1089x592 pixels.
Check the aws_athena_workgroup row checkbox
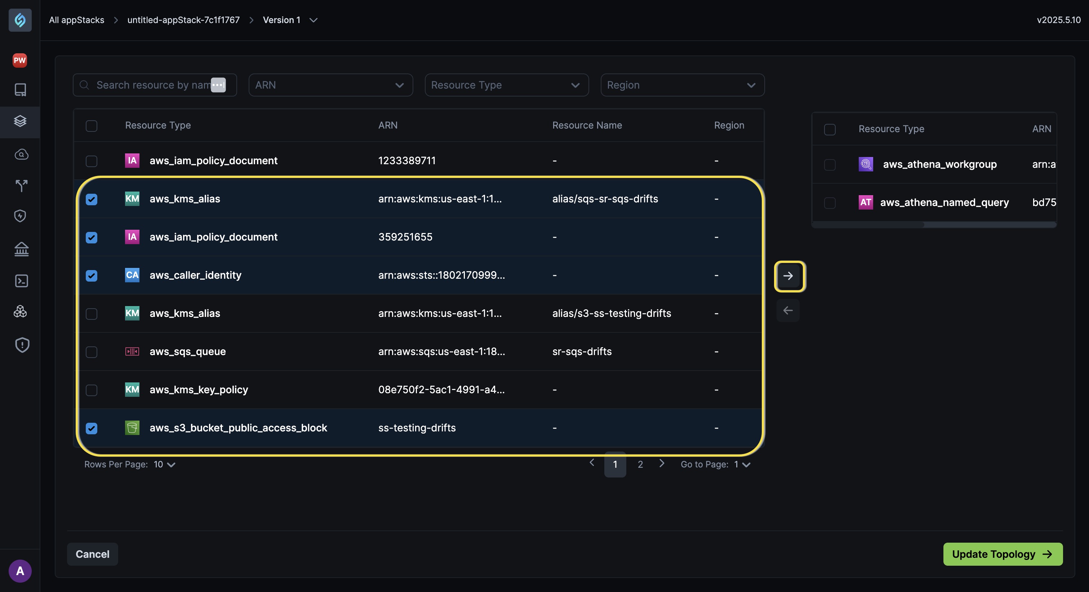coord(830,164)
